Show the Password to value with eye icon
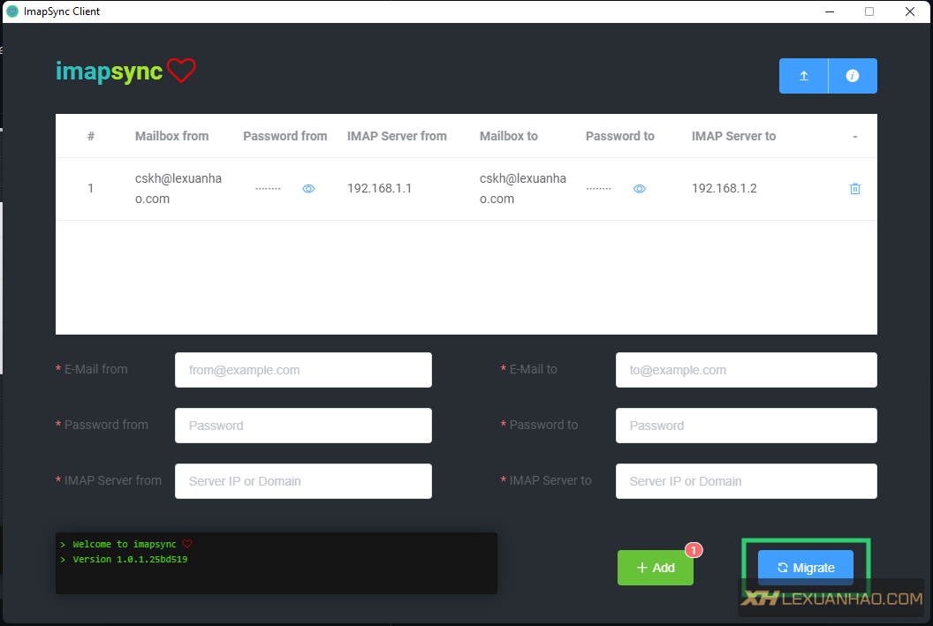The width and height of the screenshot is (933, 626). [x=639, y=188]
